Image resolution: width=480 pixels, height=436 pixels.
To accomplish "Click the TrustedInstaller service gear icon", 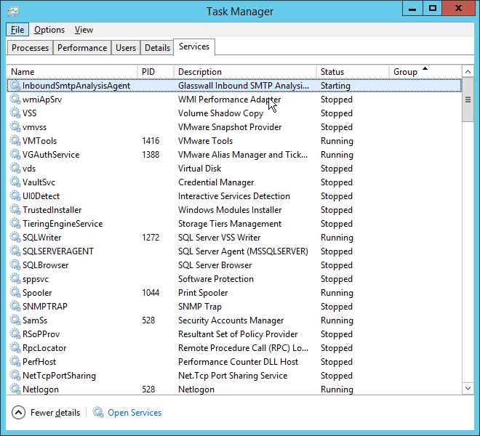I will 15,210.
